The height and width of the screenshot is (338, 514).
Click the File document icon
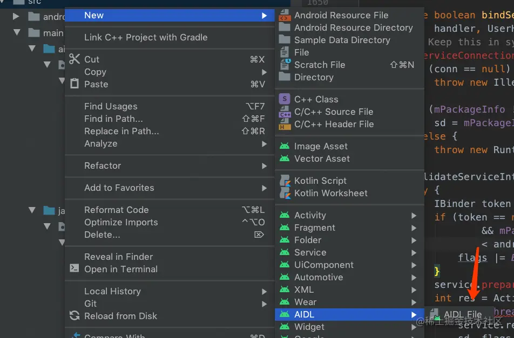coord(285,52)
